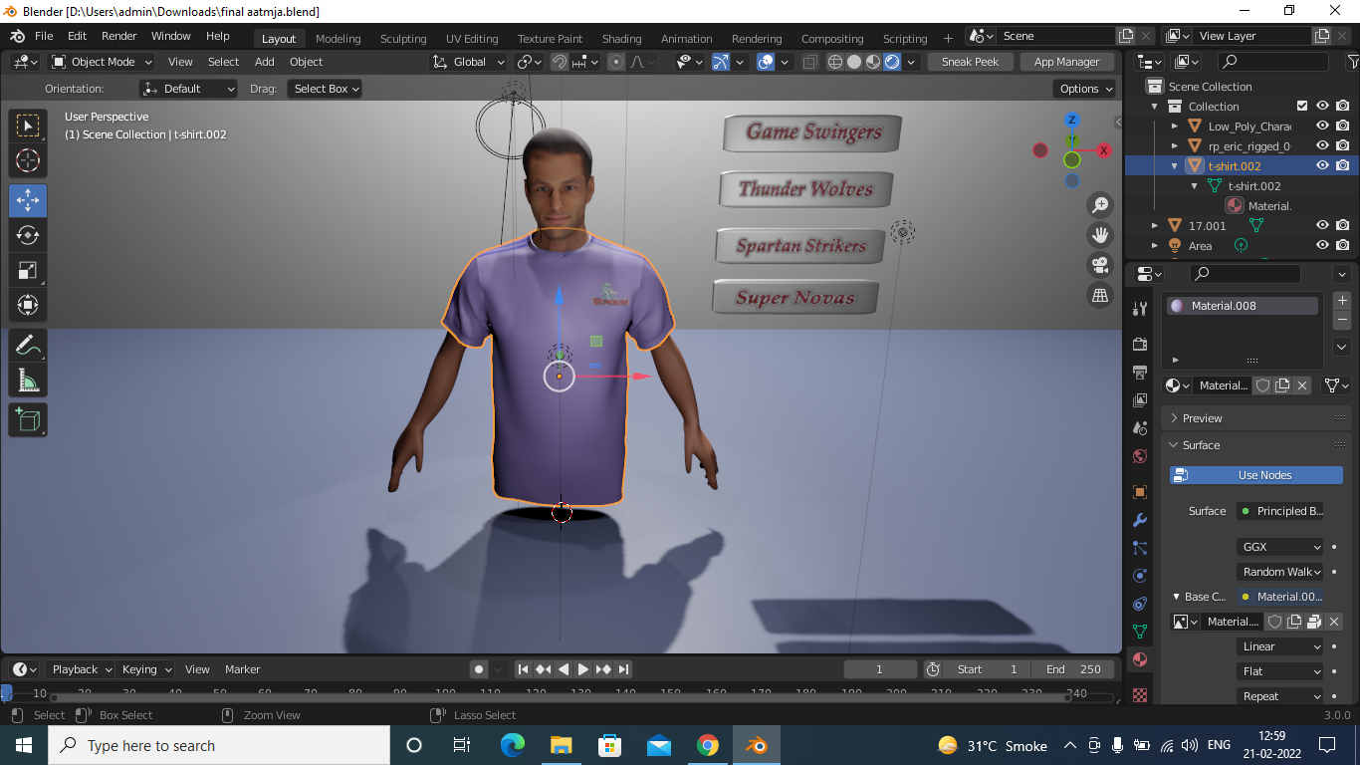The width and height of the screenshot is (1360, 765).
Task: Open the File menu
Action: (x=44, y=36)
